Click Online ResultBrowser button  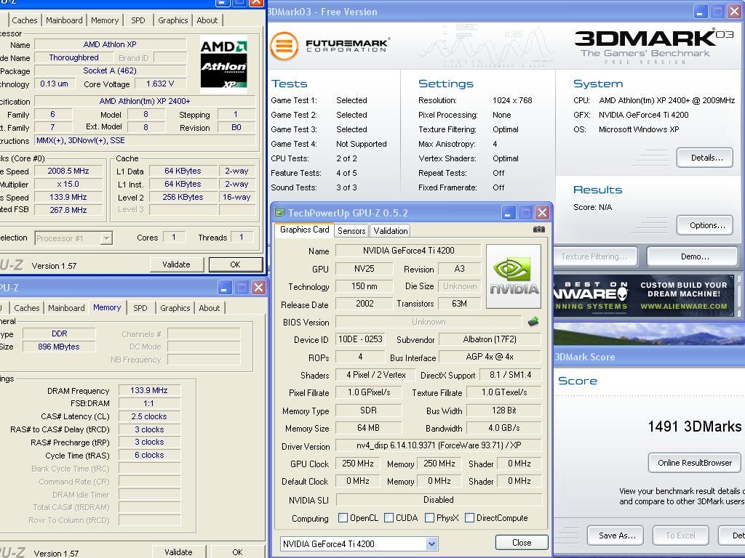click(694, 463)
